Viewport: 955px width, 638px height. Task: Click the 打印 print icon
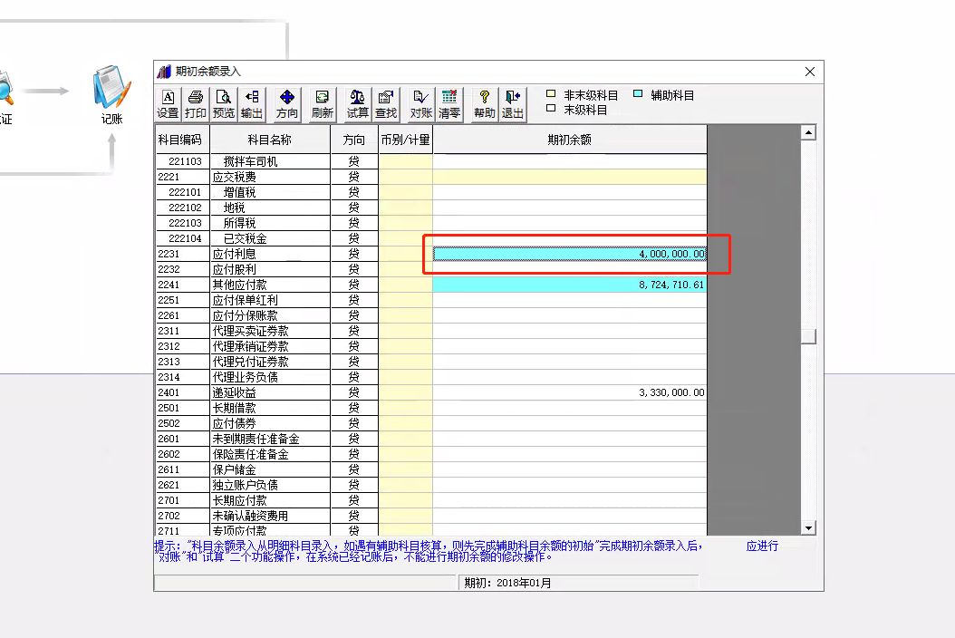pos(196,104)
